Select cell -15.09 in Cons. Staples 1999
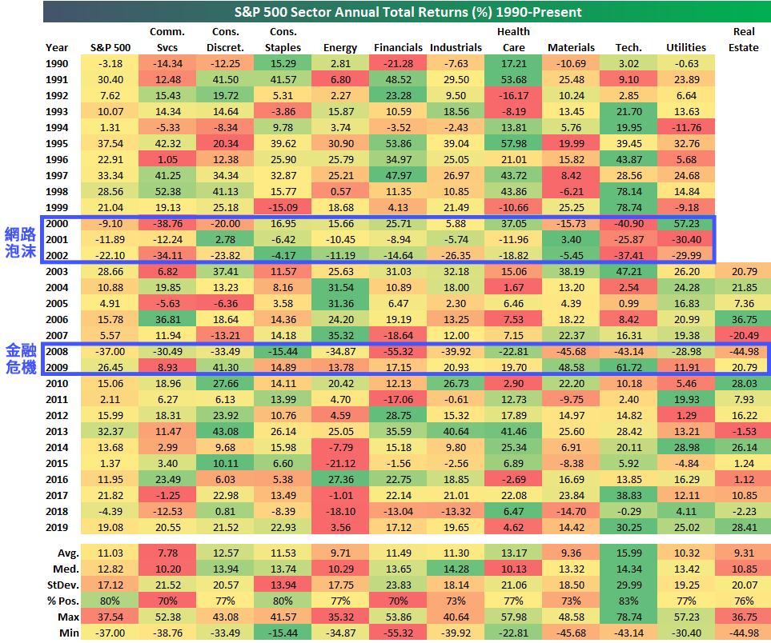 click(283, 208)
